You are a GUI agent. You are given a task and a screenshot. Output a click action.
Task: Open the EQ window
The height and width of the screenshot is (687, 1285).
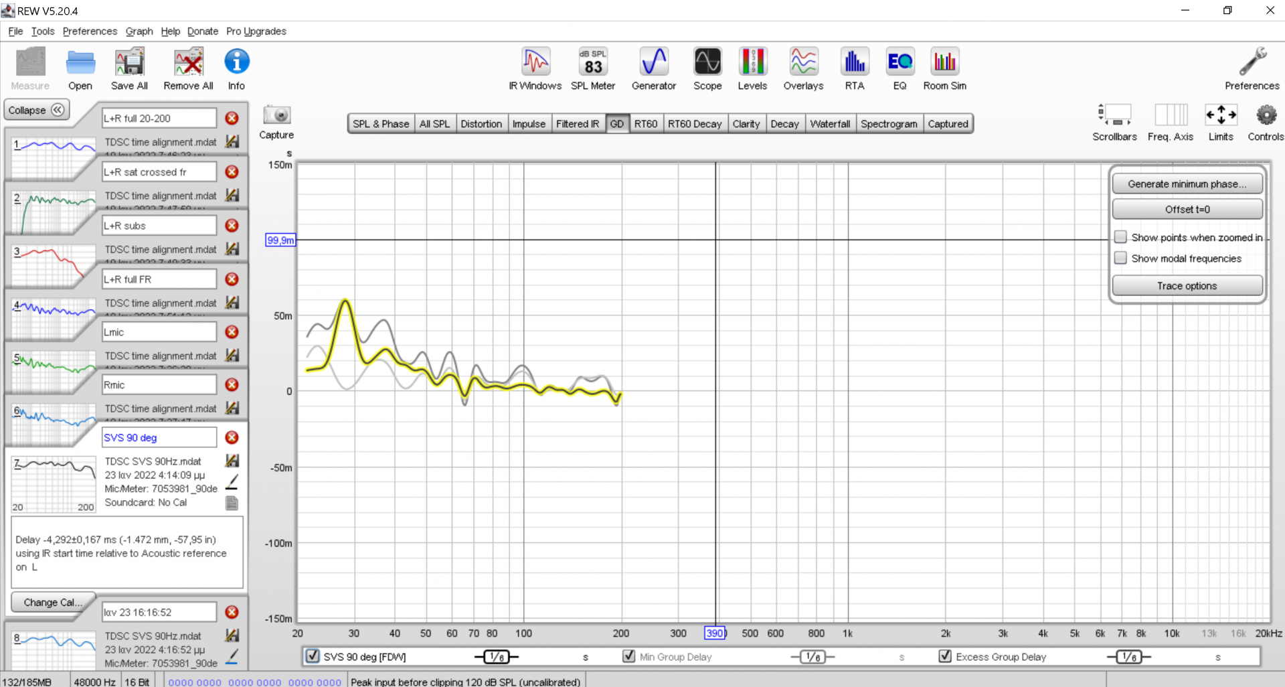(899, 68)
